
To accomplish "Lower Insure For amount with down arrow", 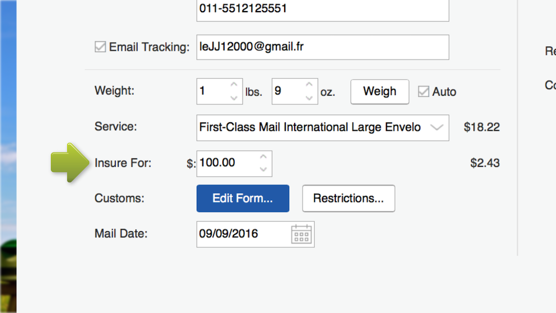I will [264, 170].
